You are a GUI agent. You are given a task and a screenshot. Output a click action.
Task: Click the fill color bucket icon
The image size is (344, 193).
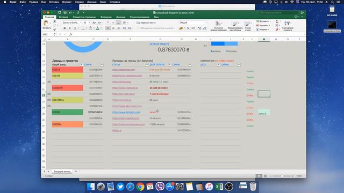click(x=90, y=28)
